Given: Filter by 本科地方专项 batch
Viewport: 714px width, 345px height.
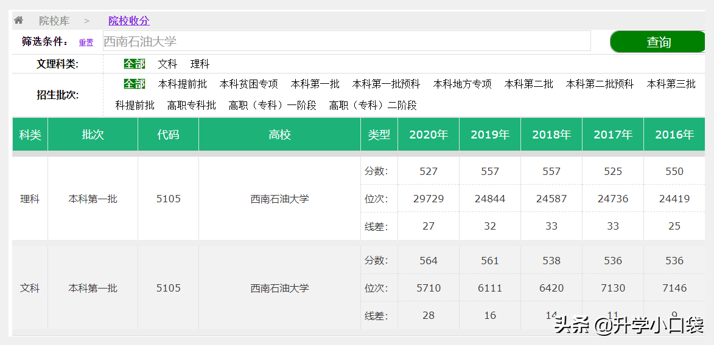Looking at the screenshot, I should [x=462, y=84].
